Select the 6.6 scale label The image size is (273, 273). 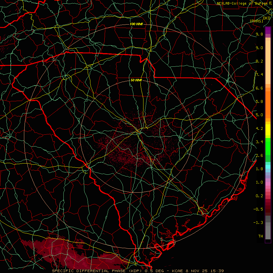click(259, 88)
